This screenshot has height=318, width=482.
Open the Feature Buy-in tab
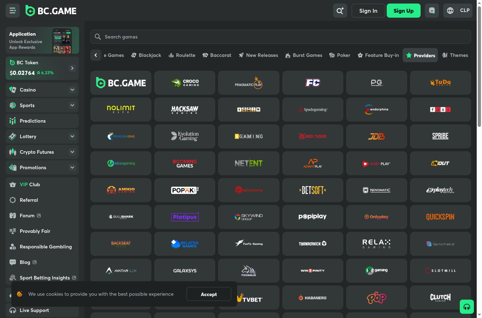[x=378, y=55]
